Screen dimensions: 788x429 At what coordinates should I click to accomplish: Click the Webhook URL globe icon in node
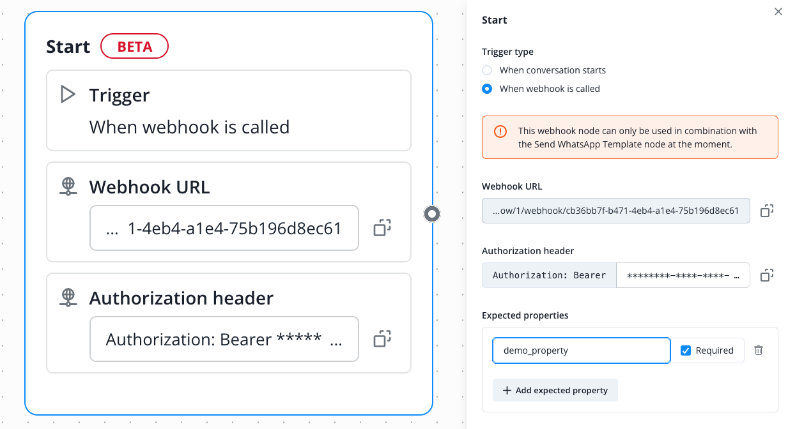tap(68, 186)
